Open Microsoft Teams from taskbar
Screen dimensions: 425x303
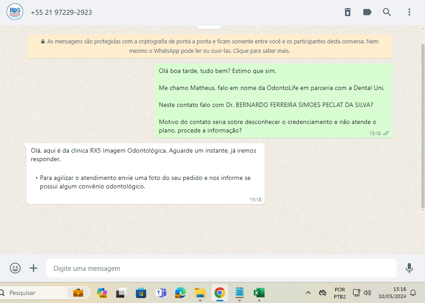pos(161,293)
